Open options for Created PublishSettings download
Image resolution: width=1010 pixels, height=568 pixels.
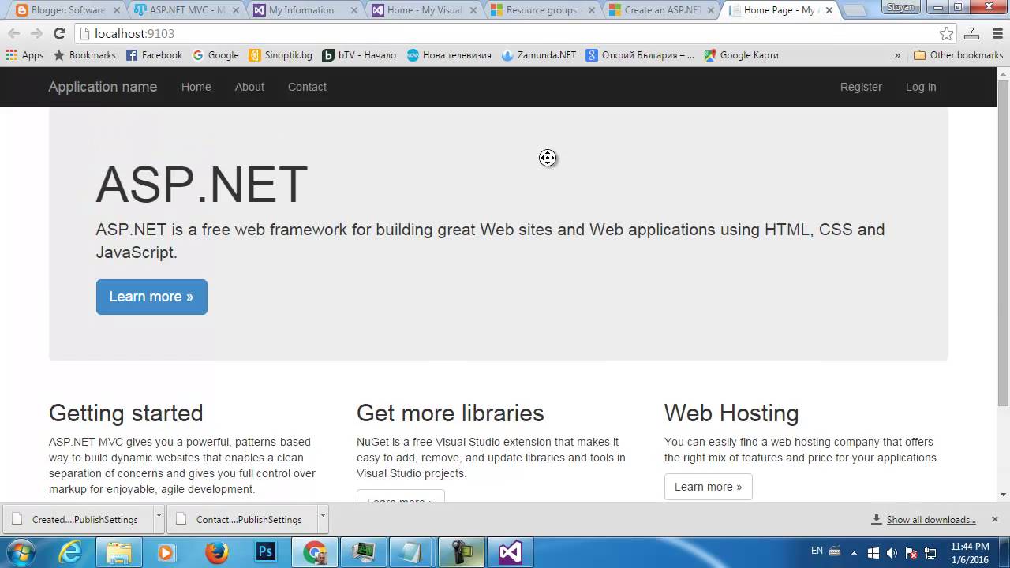tap(159, 519)
